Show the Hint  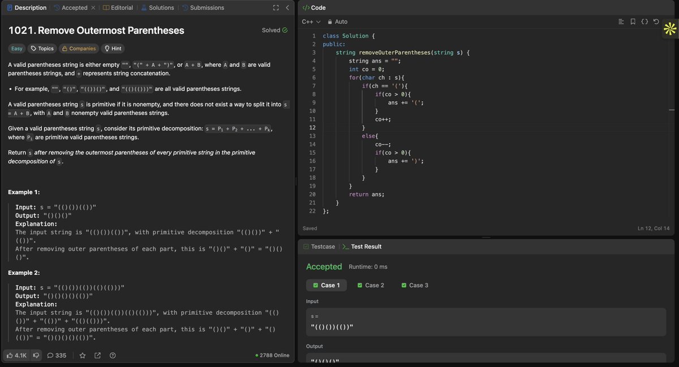pos(114,49)
